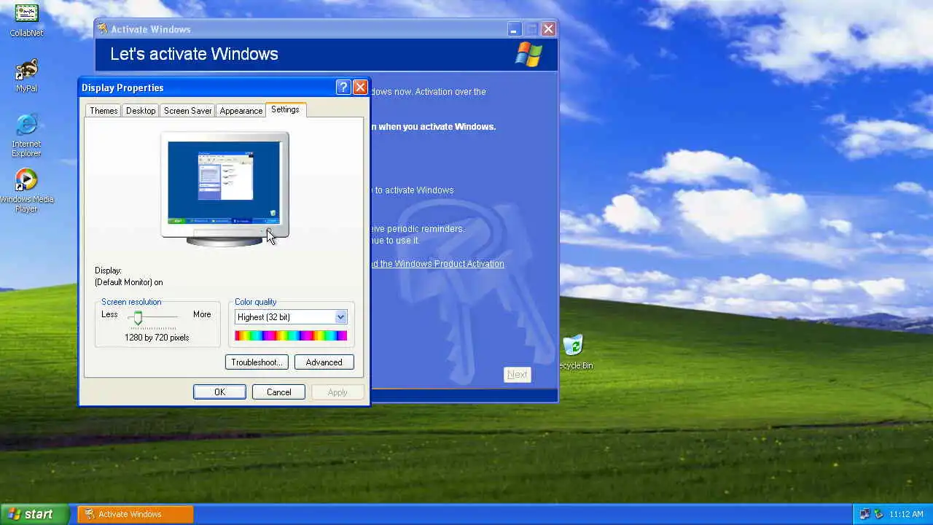The width and height of the screenshot is (933, 525).
Task: Click the Display Properties help question-mark button
Action: coord(343,87)
